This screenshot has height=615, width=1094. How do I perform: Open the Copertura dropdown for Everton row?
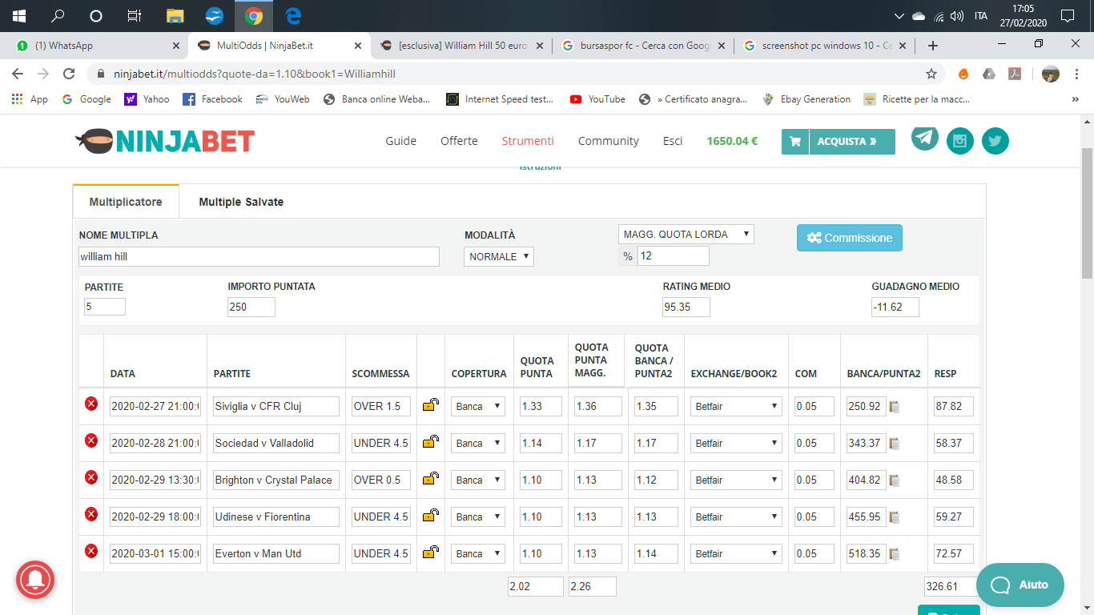coord(478,553)
